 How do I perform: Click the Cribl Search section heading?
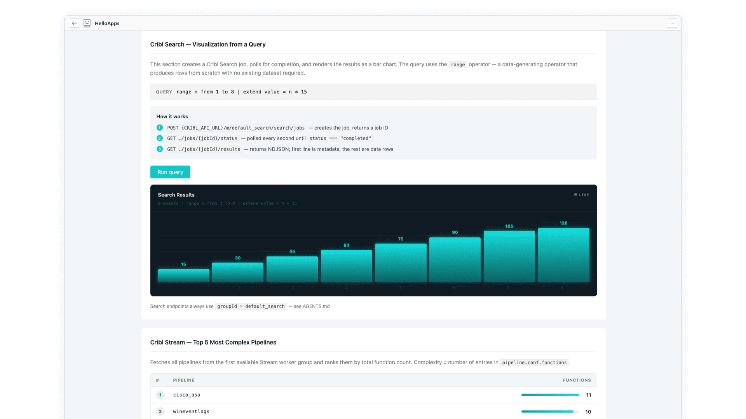pyautogui.click(x=208, y=44)
